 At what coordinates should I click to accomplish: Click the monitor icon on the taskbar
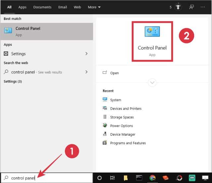click(x=205, y=178)
